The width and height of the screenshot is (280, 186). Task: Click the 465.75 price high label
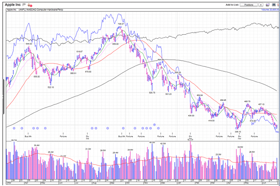pos(247,101)
